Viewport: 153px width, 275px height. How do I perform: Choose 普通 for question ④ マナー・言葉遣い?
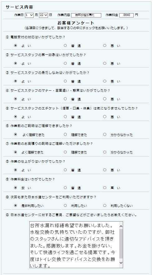click(65, 99)
